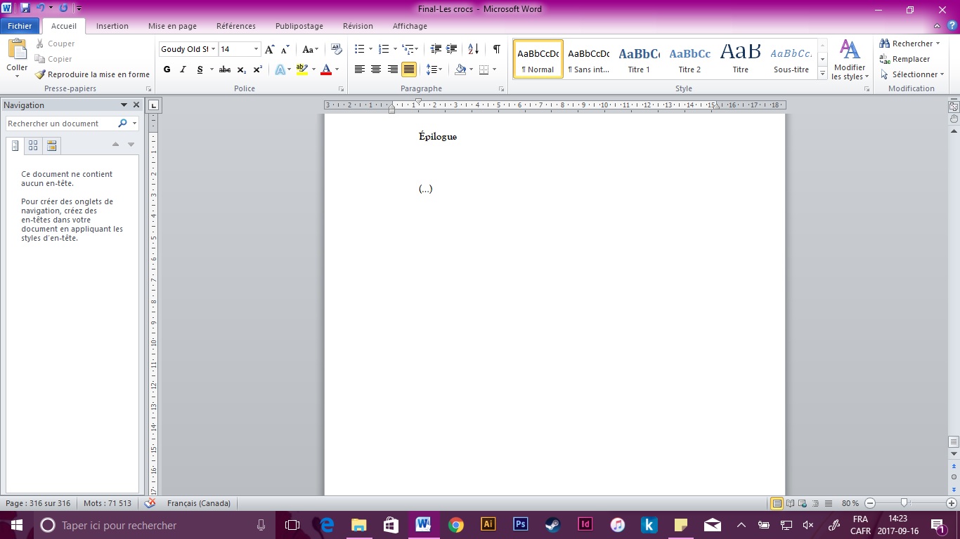Apply the Sous-titre style
The width and height of the screenshot is (960, 539).
click(x=791, y=59)
